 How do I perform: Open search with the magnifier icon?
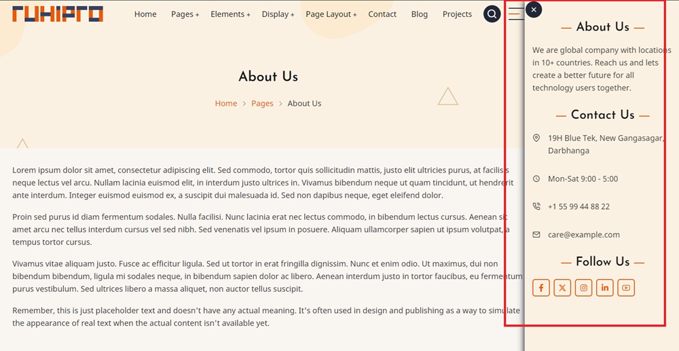(492, 14)
